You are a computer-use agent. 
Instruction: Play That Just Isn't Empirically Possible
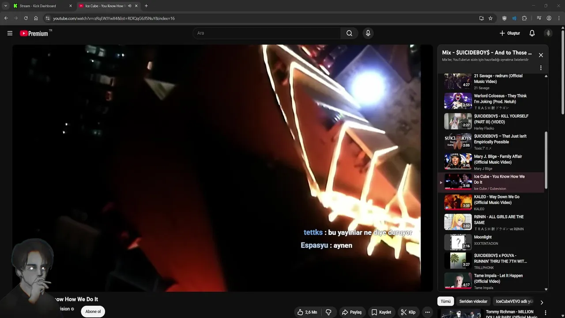click(x=491, y=142)
